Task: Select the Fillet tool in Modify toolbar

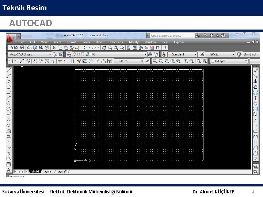Action: (255, 153)
